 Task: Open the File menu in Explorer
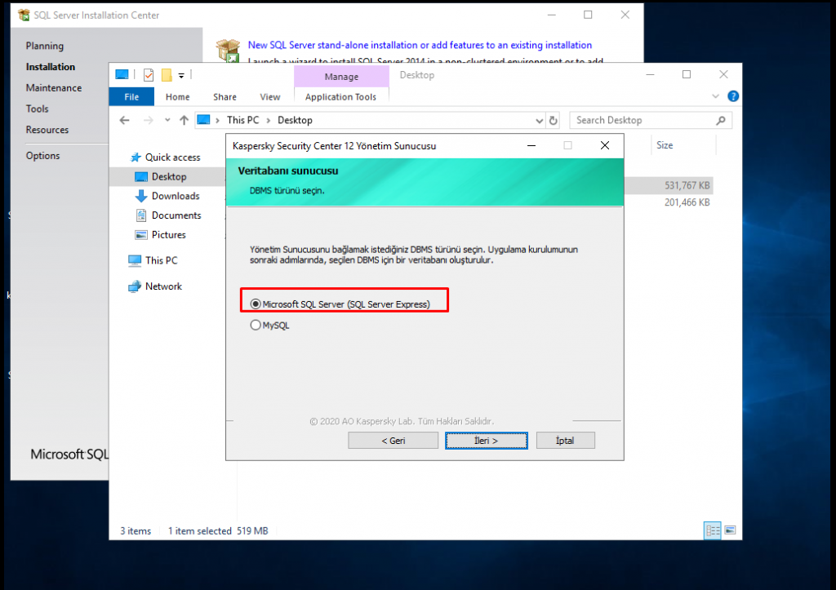131,96
